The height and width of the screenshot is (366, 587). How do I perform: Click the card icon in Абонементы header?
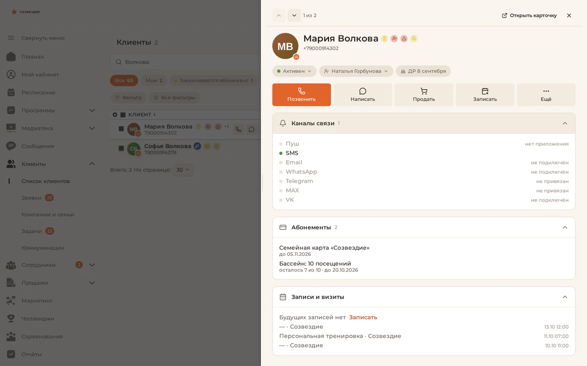tap(283, 227)
